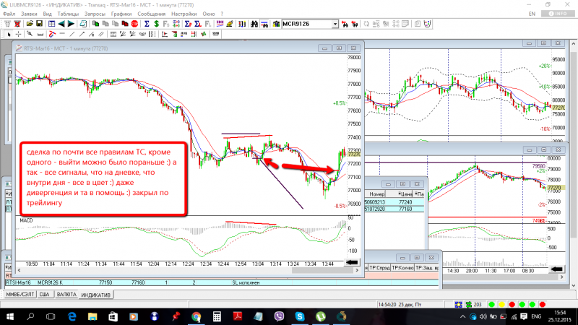Image resolution: width=578 pixels, height=325 pixels.
Task: Open the table grid toolbar icon
Action: click(51, 24)
